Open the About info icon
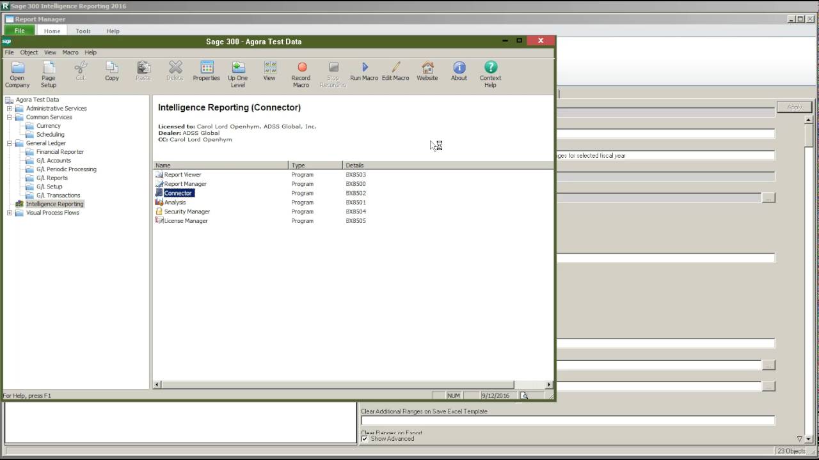The width and height of the screenshot is (819, 460). click(459, 67)
